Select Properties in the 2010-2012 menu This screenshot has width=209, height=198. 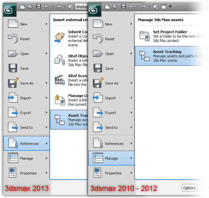[x=111, y=173]
